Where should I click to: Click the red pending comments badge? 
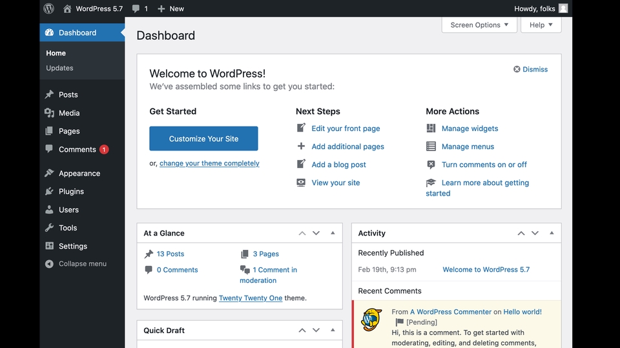[104, 150]
